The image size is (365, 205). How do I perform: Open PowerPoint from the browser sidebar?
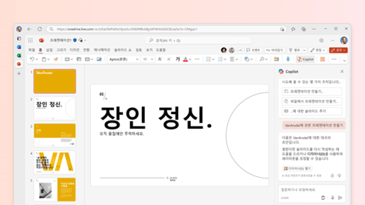[19, 64]
